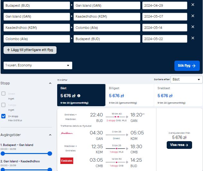
Task: Click left handle of Gan Island - Kaadedhdhoo slider
Action: point(3,170)
